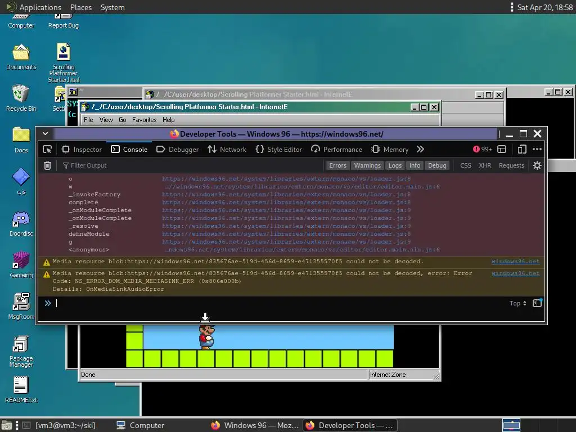The width and height of the screenshot is (576, 432).
Task: Open the Performance tab
Action: point(336,149)
